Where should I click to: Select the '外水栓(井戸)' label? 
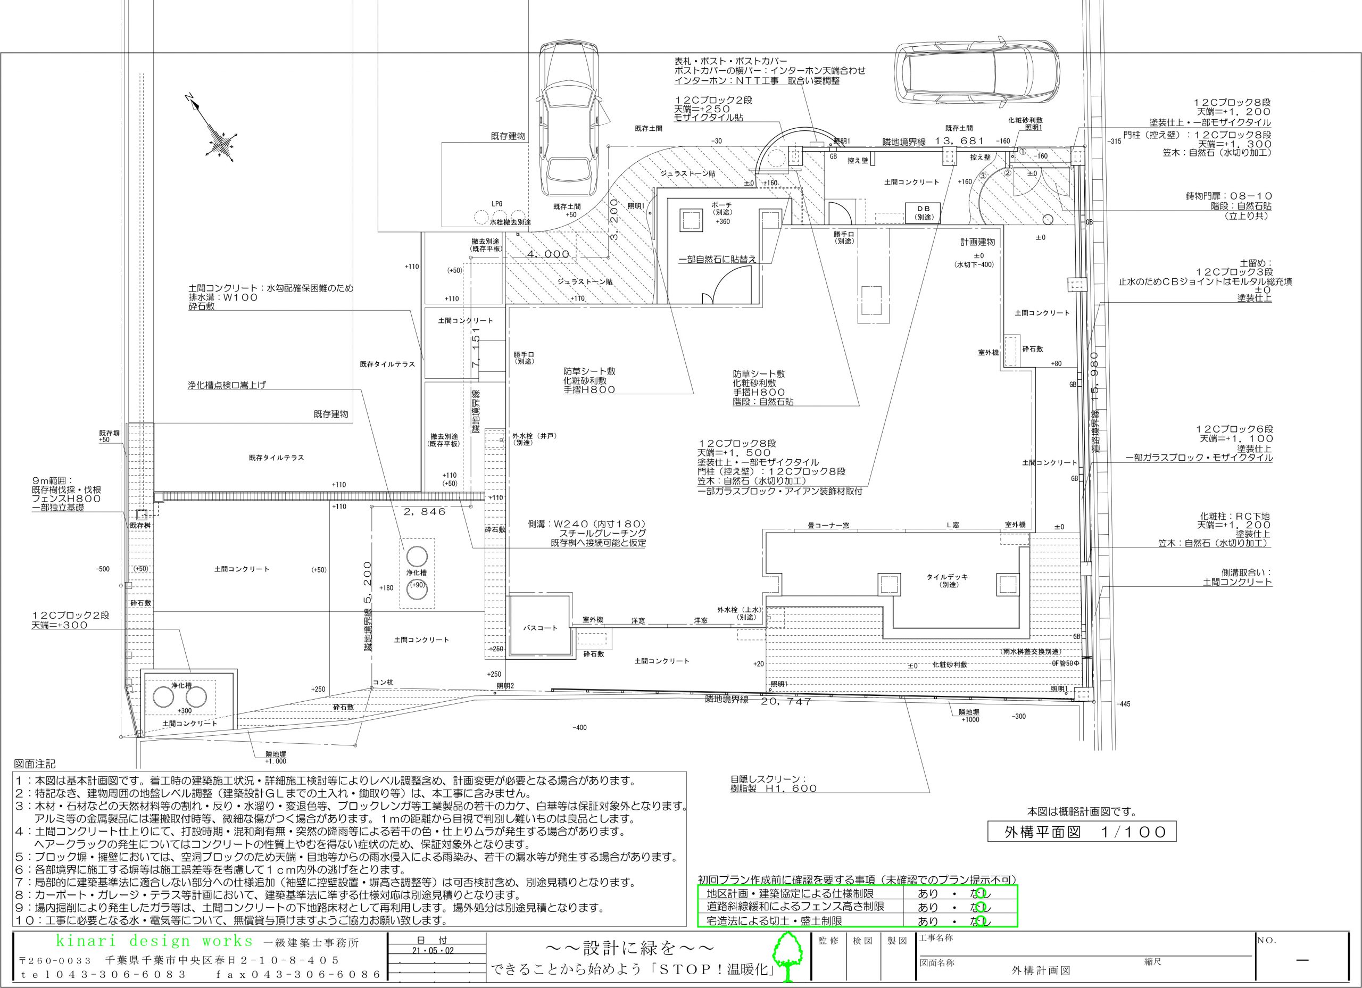[534, 436]
